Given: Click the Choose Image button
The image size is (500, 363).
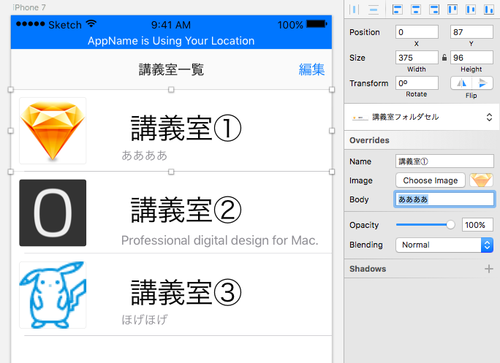Looking at the screenshot, I should pos(430,180).
